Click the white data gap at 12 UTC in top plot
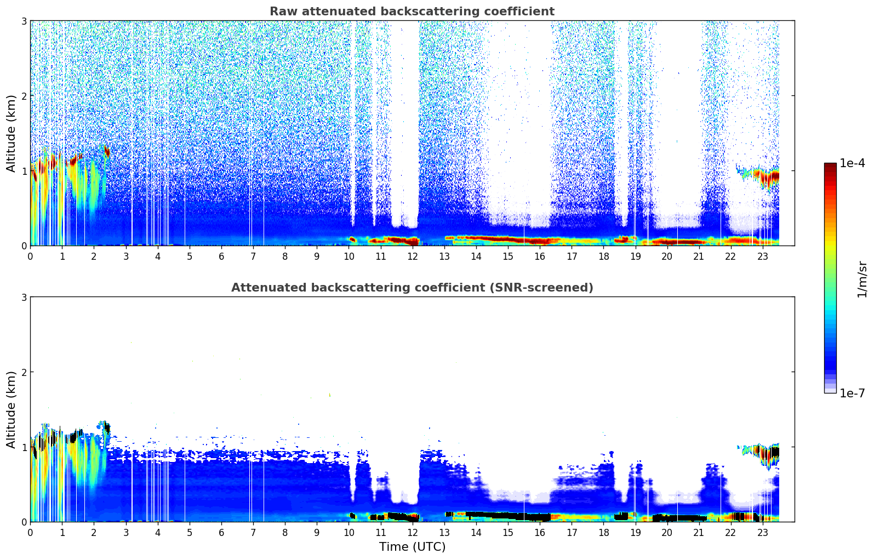The height and width of the screenshot is (559, 874). (405, 123)
